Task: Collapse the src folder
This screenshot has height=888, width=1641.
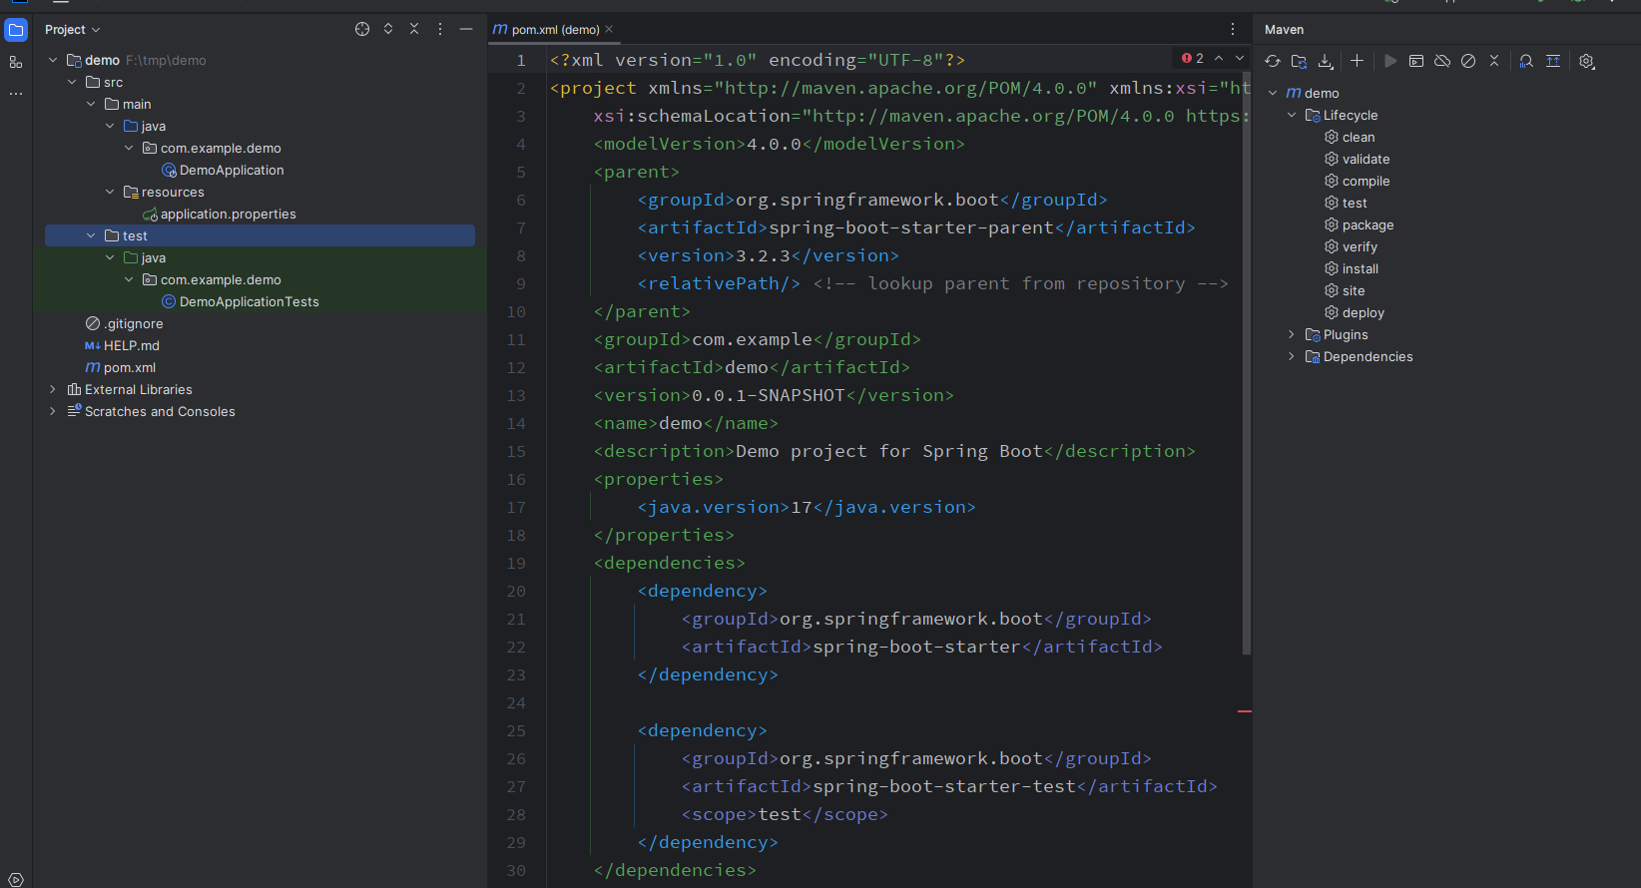Action: point(72,82)
